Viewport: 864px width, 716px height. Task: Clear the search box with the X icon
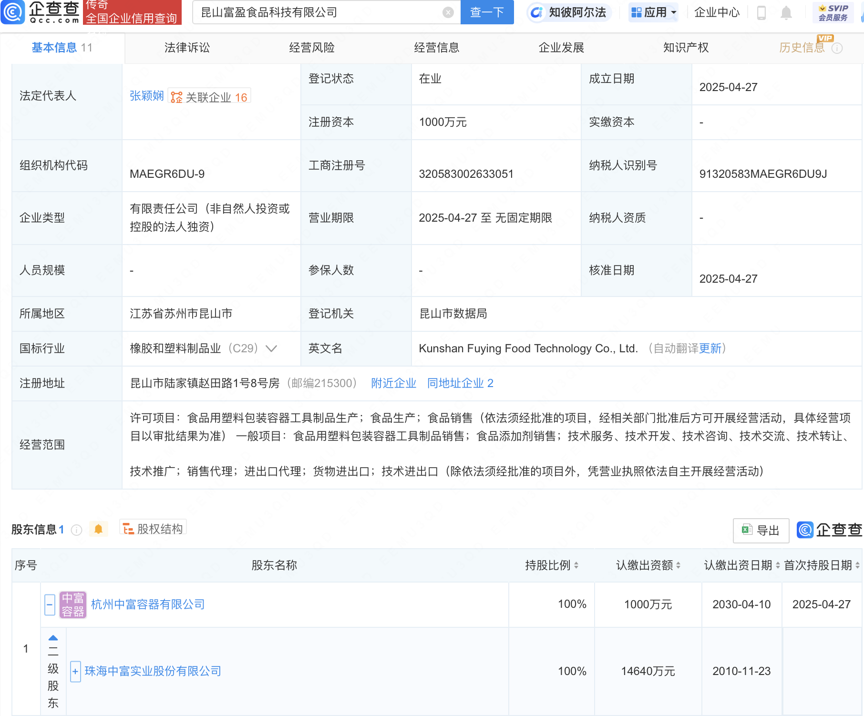[x=448, y=12]
